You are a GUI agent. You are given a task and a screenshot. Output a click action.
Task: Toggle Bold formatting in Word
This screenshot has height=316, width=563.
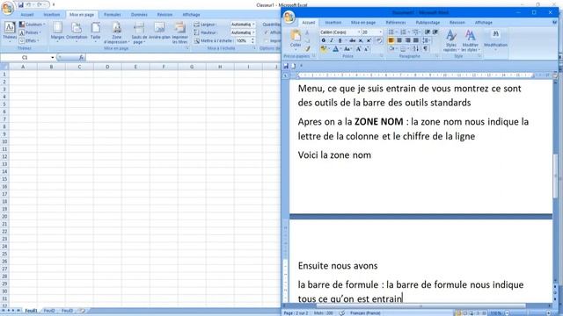(x=323, y=40)
